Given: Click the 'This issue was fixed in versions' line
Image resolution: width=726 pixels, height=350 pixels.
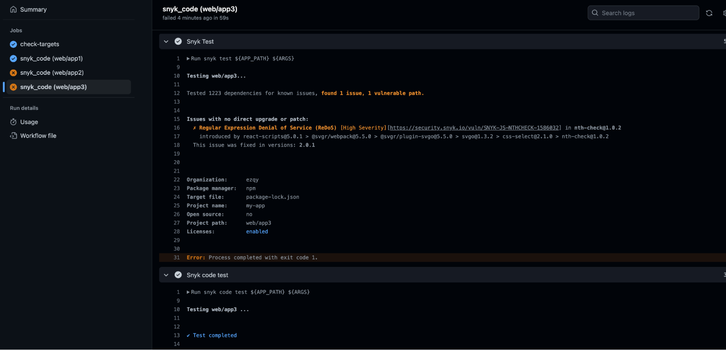Looking at the screenshot, I should 254,145.
